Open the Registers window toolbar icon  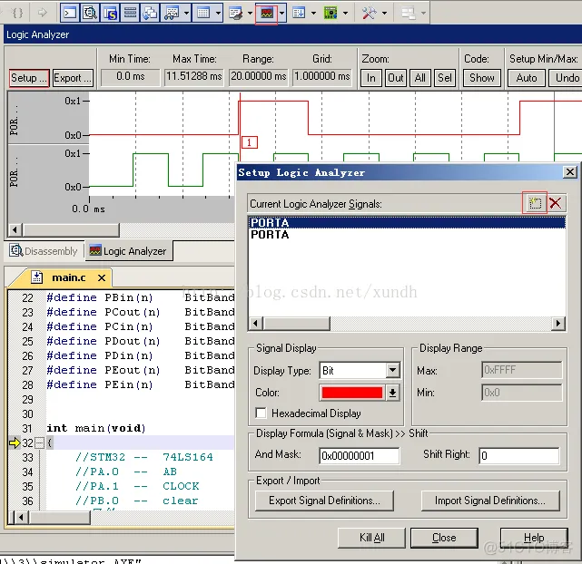coord(130,13)
